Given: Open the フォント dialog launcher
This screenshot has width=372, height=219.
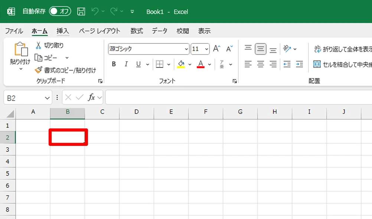Looking at the screenshot, I should (235, 81).
